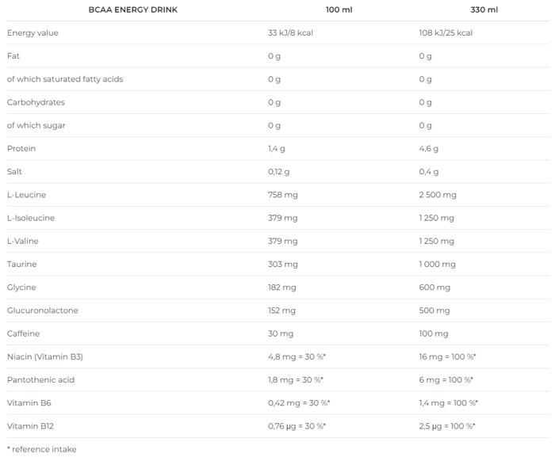Click the L-Leucine 2 500 mg value
Screen dimensions: 555x461
(438, 195)
